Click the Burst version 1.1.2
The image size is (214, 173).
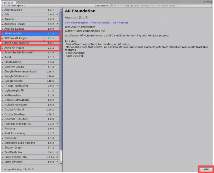tap(51, 57)
